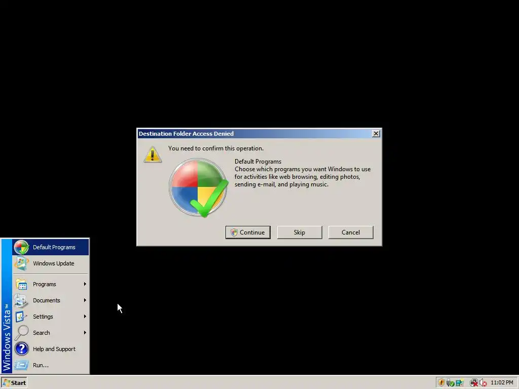Click the Start button on taskbar
519x389 pixels.
point(14,383)
